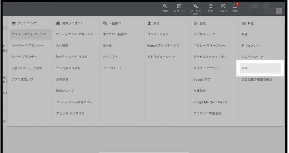
Task: Click the search magnifier icon
Action: point(165,6)
